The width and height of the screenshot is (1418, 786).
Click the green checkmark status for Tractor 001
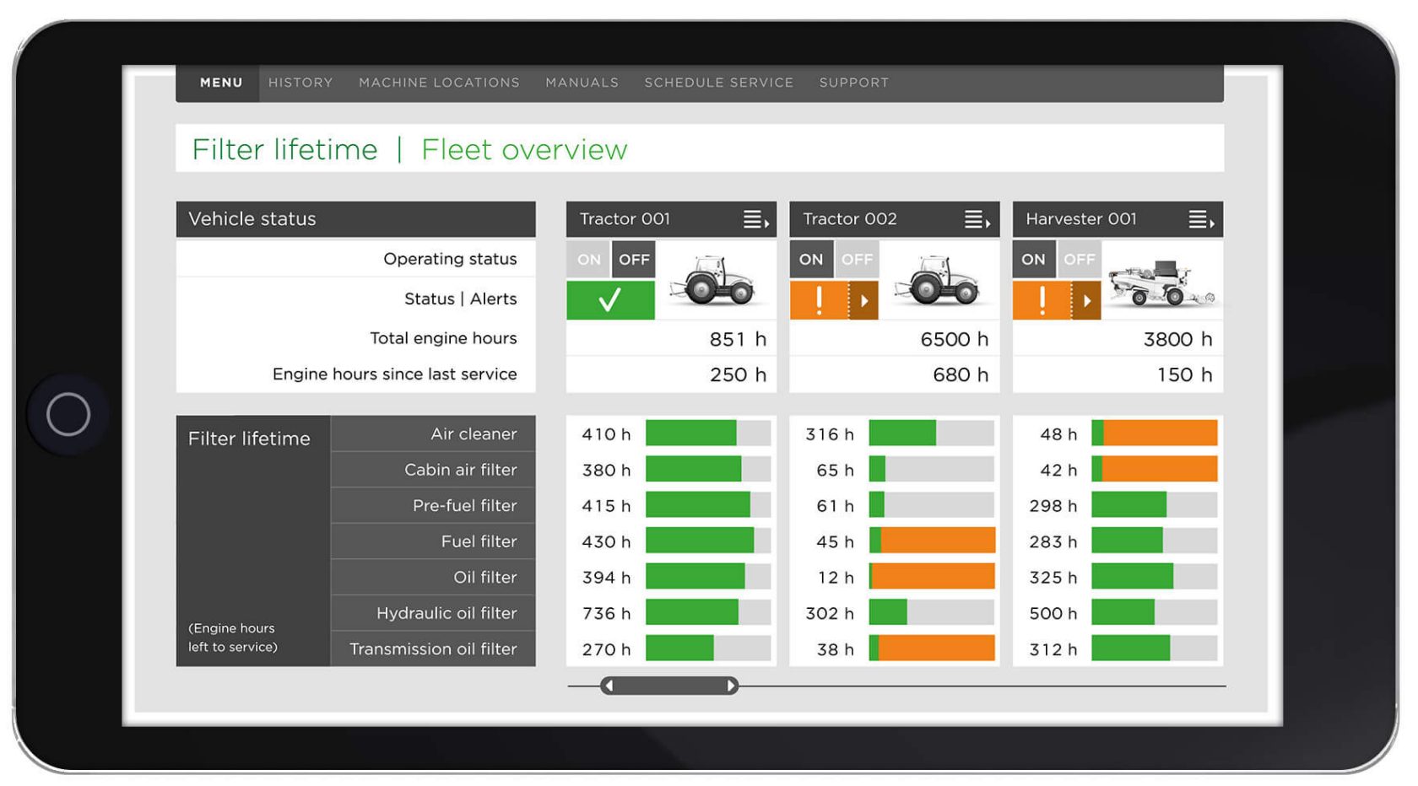(x=610, y=299)
